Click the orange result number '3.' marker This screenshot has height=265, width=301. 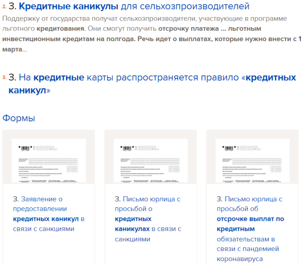[x=4, y=78]
